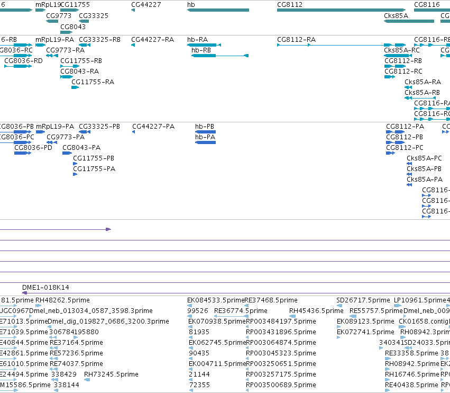Select the Cks85A-PB protein label

click(424, 169)
